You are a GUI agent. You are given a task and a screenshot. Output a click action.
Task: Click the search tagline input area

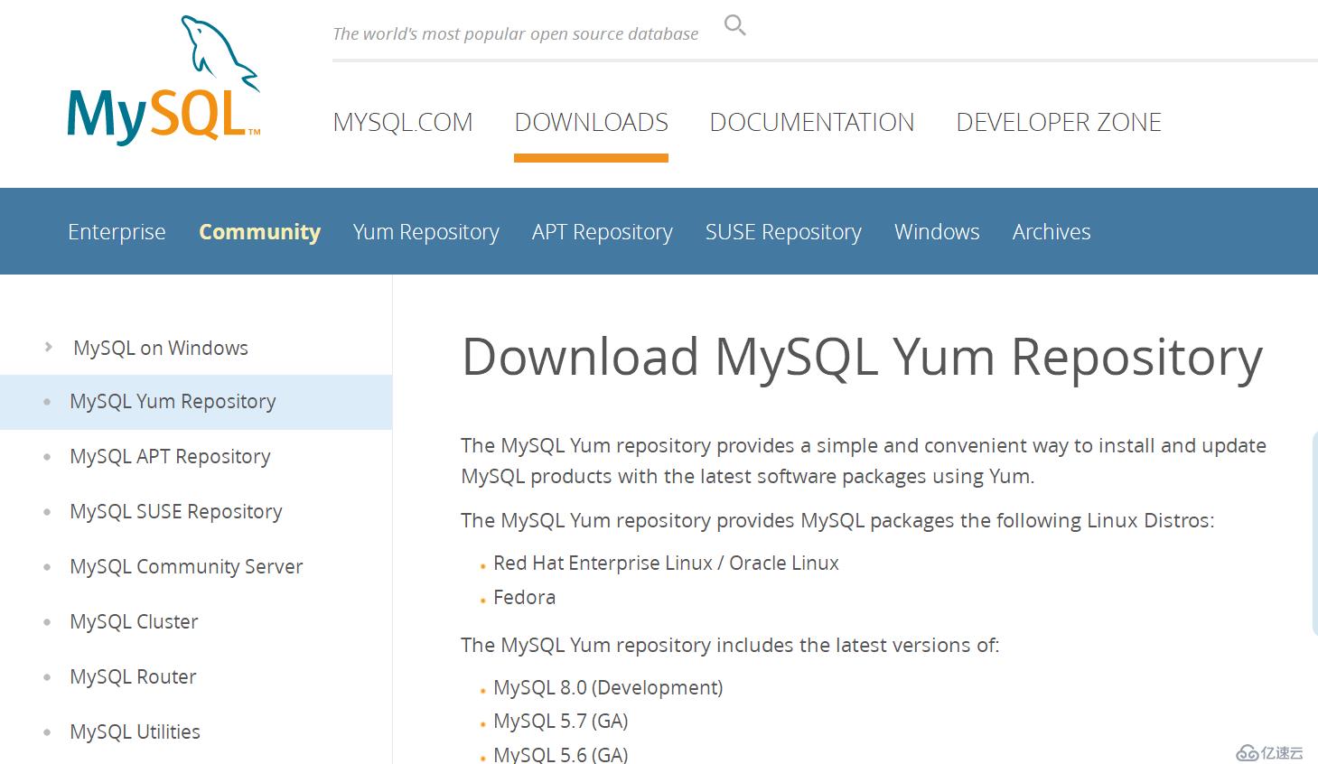516,33
